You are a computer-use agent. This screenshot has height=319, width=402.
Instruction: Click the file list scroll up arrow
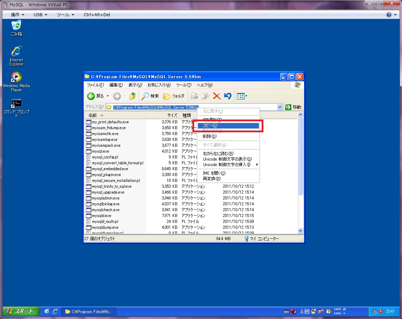click(301, 114)
